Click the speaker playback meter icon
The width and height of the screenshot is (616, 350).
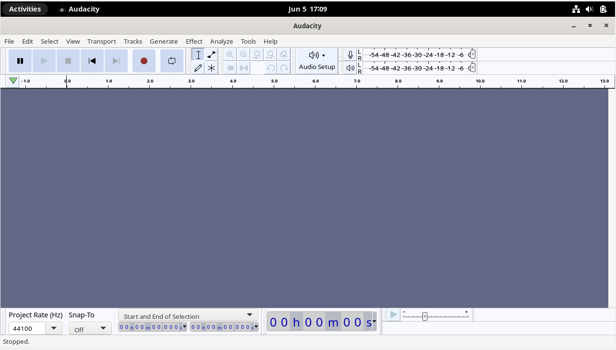point(350,68)
